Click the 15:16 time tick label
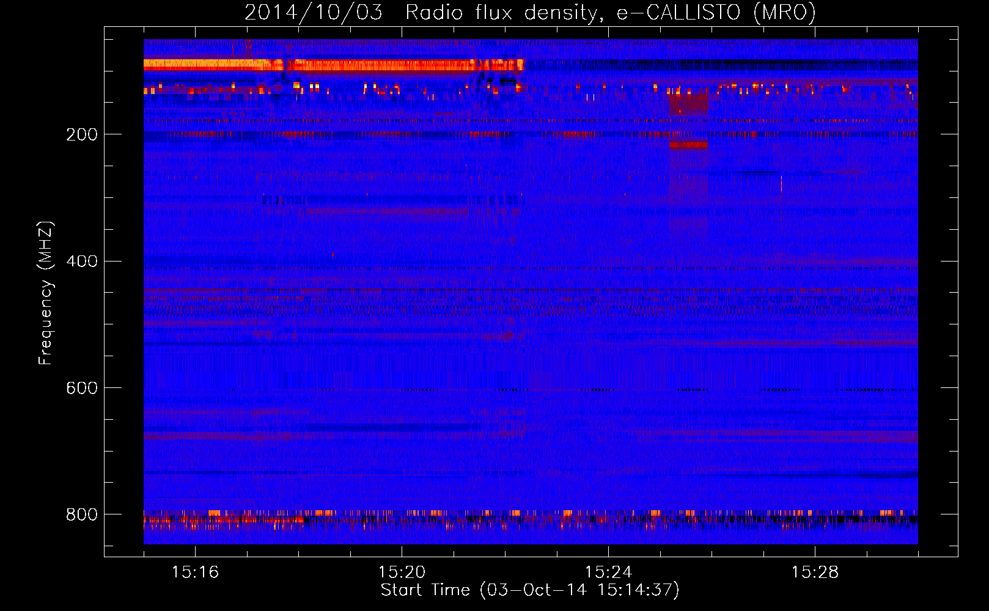 tap(195, 572)
